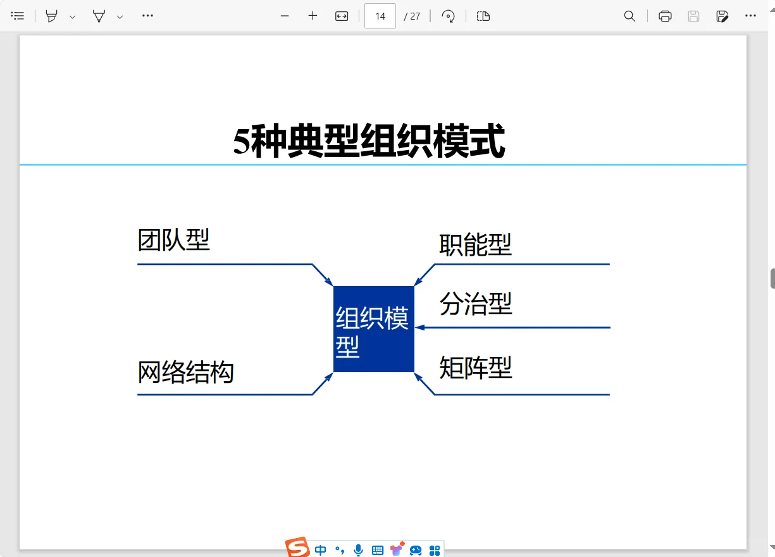The image size is (775, 557).
Task: Print the current PDF document
Action: coord(665,16)
